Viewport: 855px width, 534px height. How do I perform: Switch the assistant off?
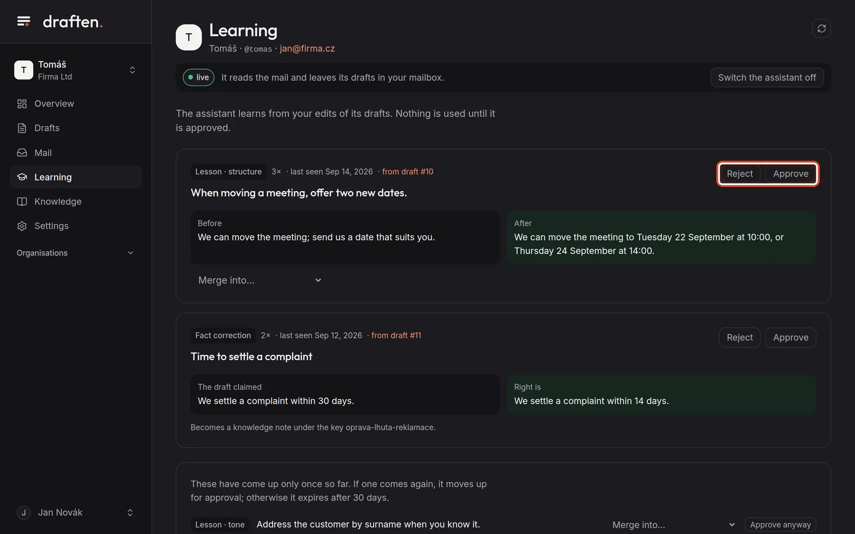[x=767, y=77]
